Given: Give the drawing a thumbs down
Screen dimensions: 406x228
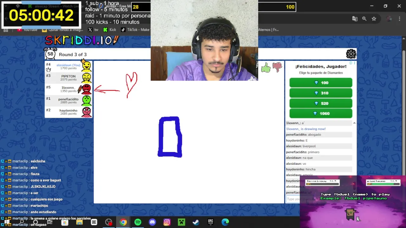Looking at the screenshot, I should coord(277,67).
